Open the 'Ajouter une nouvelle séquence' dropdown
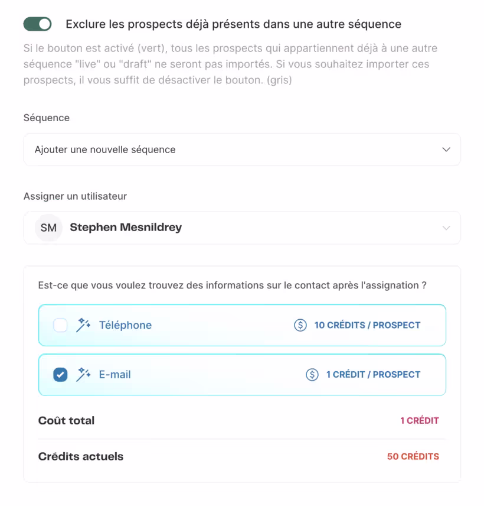The image size is (484, 506). click(x=242, y=150)
